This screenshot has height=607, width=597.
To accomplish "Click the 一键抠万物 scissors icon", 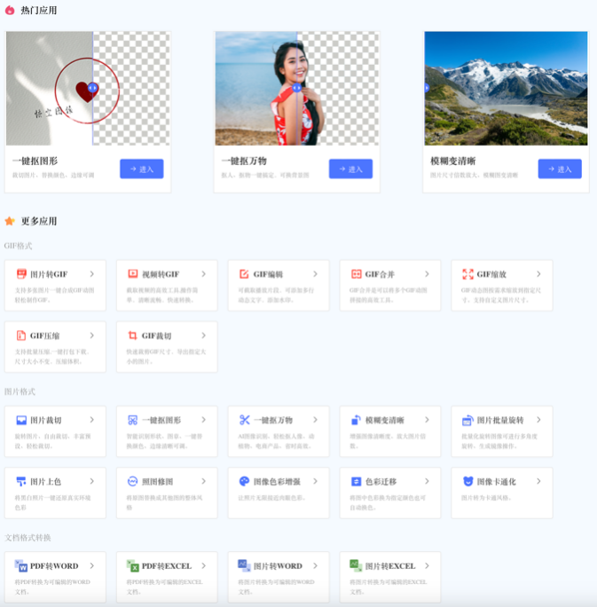I will tap(244, 420).
